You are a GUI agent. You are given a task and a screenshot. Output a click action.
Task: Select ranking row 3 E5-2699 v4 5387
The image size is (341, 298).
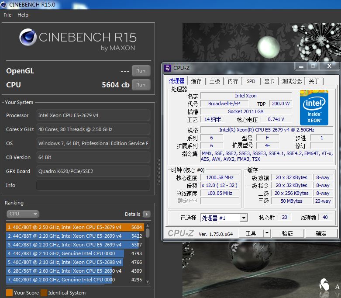[75, 245]
